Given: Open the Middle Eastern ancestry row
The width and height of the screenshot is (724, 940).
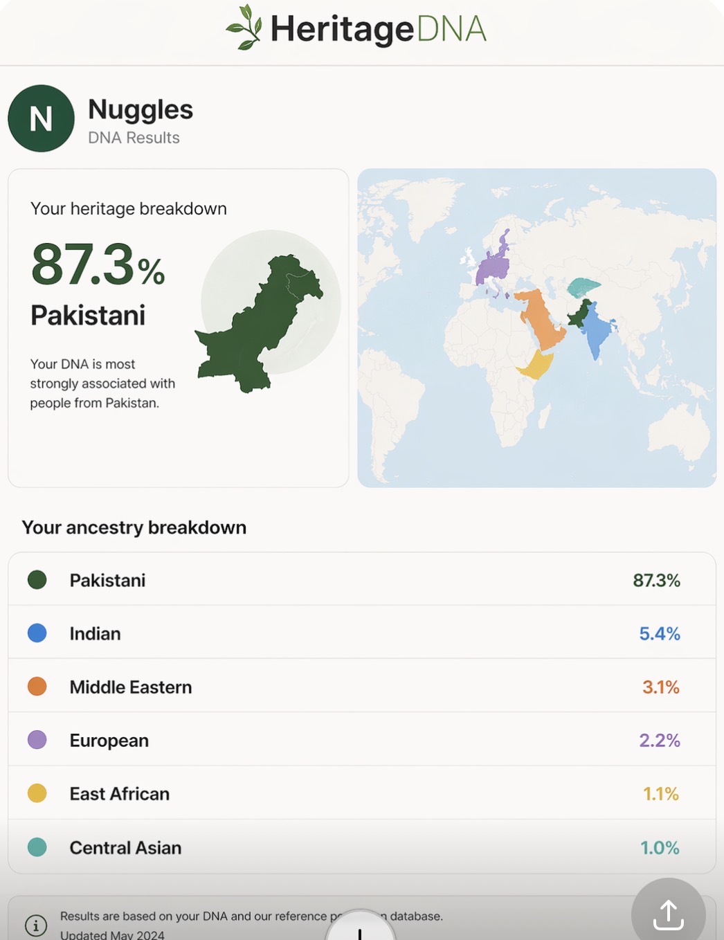Looking at the screenshot, I should click(x=361, y=687).
